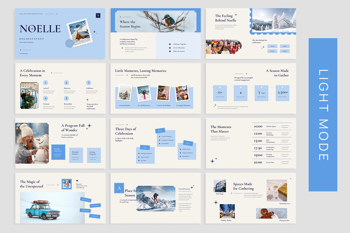Image resolution: width=350 pixels, height=233 pixels.
Task: Click the 12+ Holiday Activities stat card
Action: tap(220, 93)
